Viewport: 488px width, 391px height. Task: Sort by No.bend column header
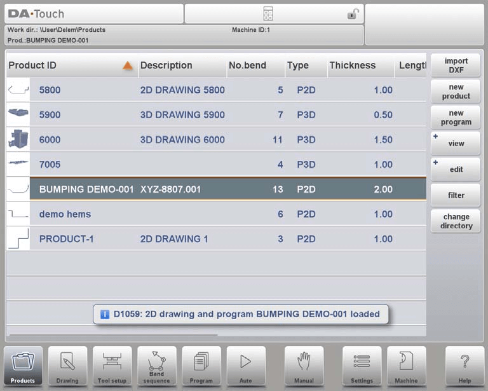[x=256, y=65]
